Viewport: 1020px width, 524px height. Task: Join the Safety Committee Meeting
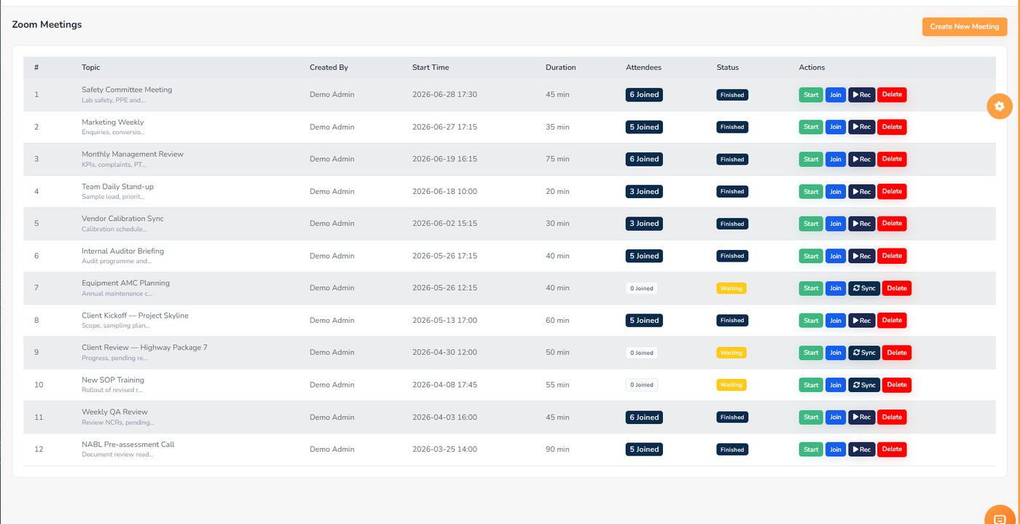836,95
